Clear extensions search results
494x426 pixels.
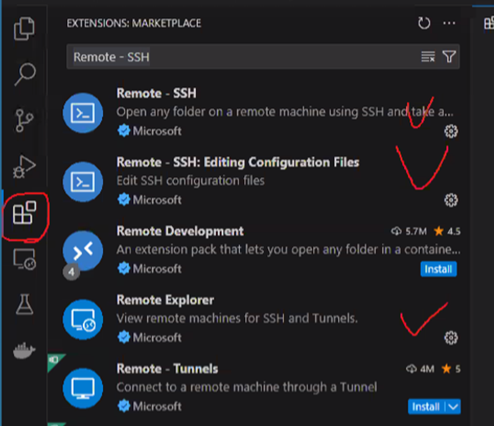(x=428, y=57)
